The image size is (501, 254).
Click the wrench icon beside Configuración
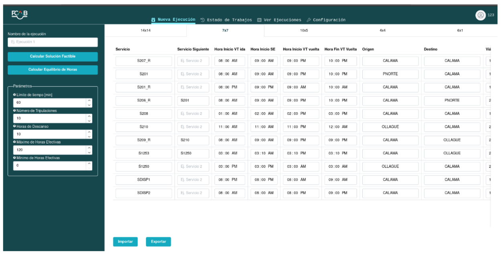pyautogui.click(x=309, y=20)
